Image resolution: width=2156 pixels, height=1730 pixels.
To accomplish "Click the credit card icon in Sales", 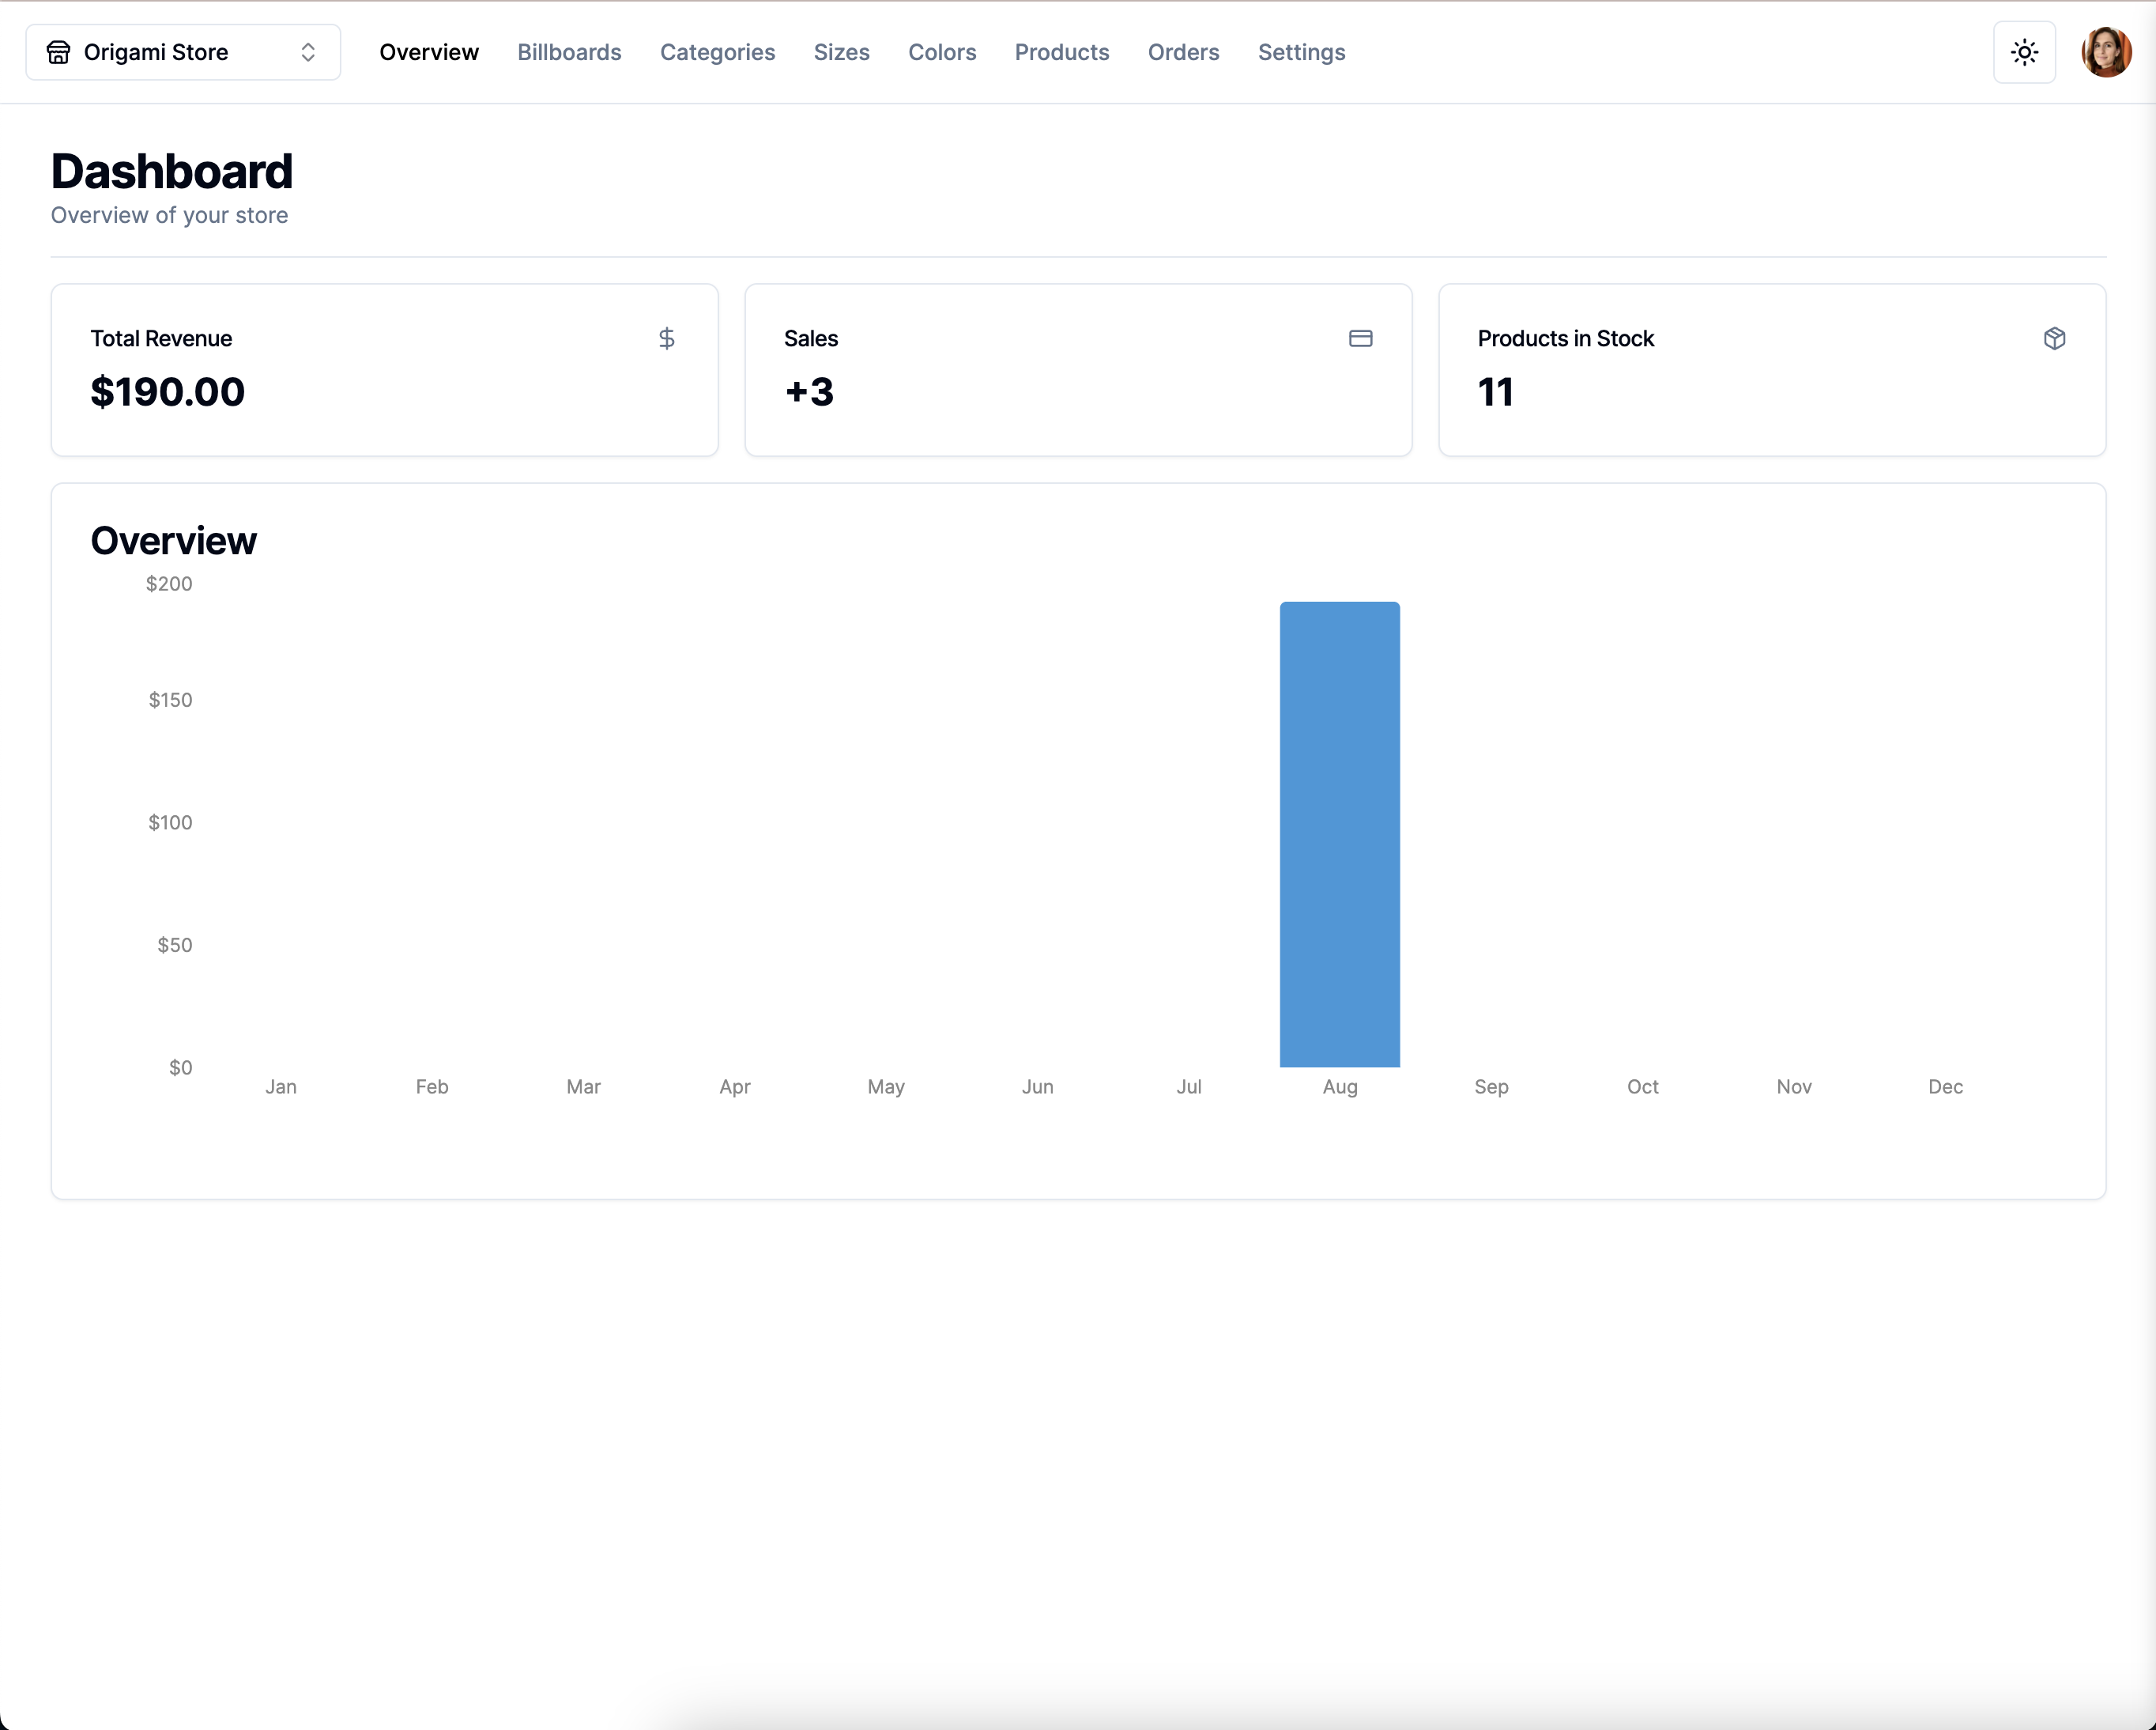I will [1360, 338].
